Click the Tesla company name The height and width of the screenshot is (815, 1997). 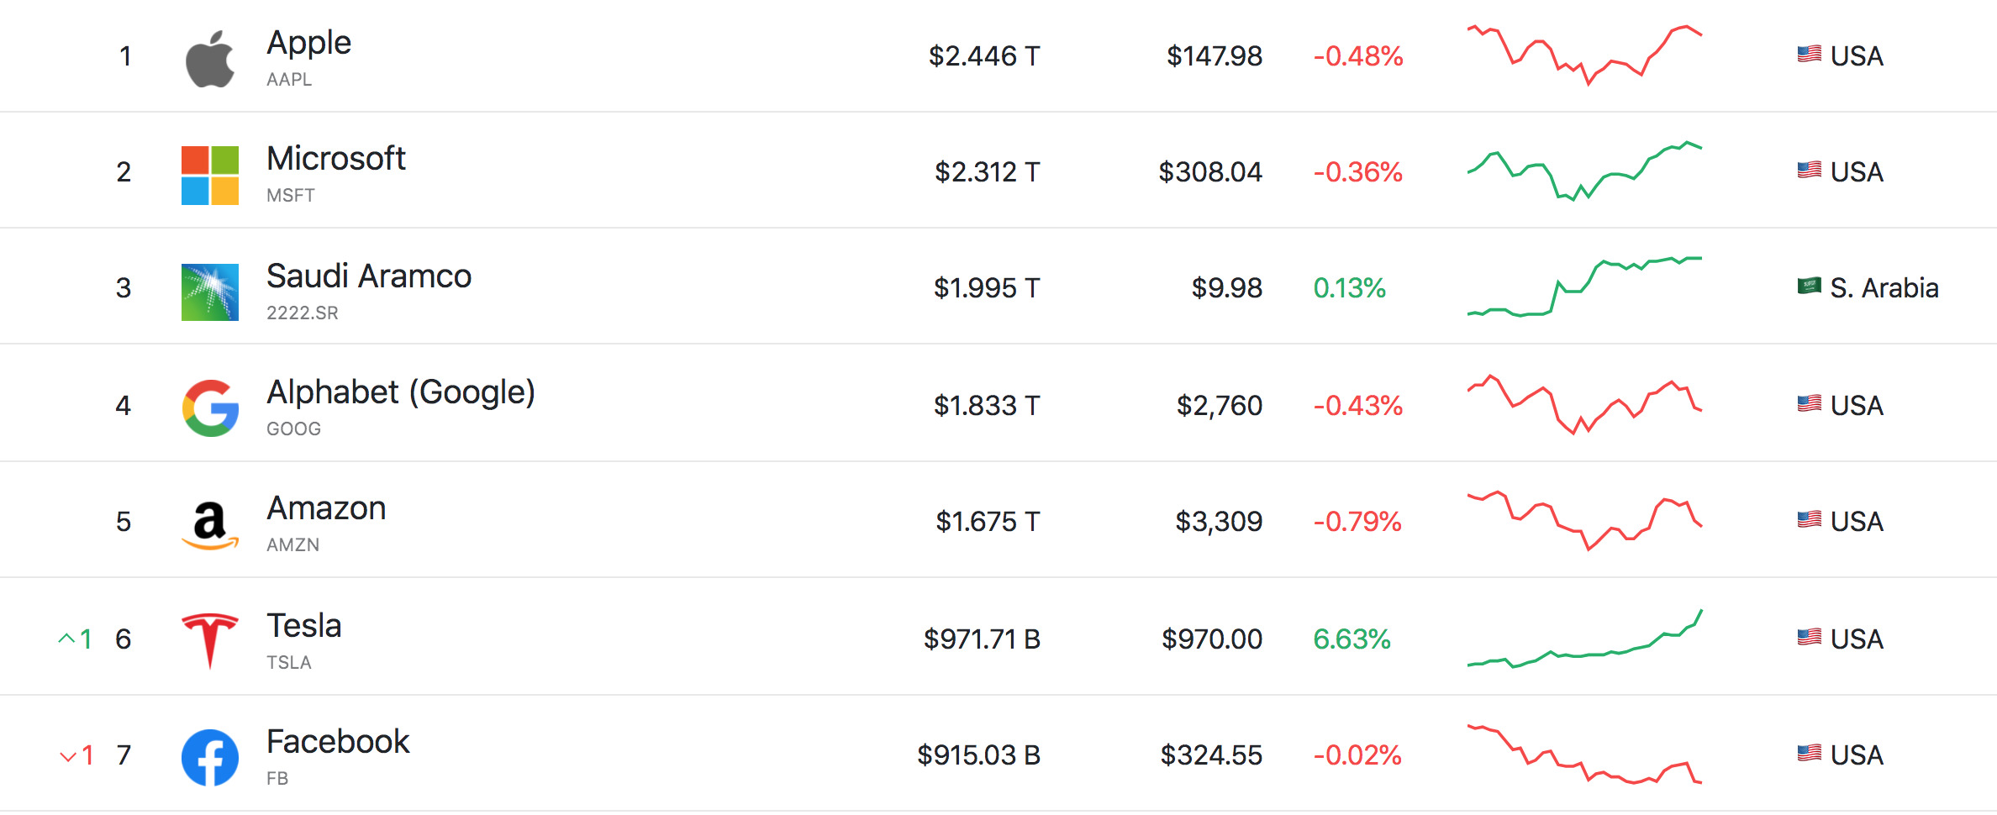coord(303,625)
